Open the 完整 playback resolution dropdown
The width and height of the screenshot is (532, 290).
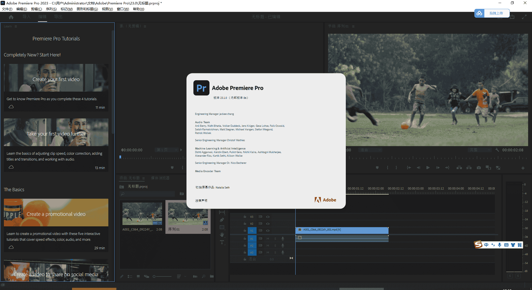click(x=480, y=150)
